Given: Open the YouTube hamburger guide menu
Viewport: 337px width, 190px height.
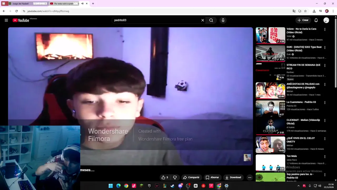Looking at the screenshot, I should click(x=6, y=20).
